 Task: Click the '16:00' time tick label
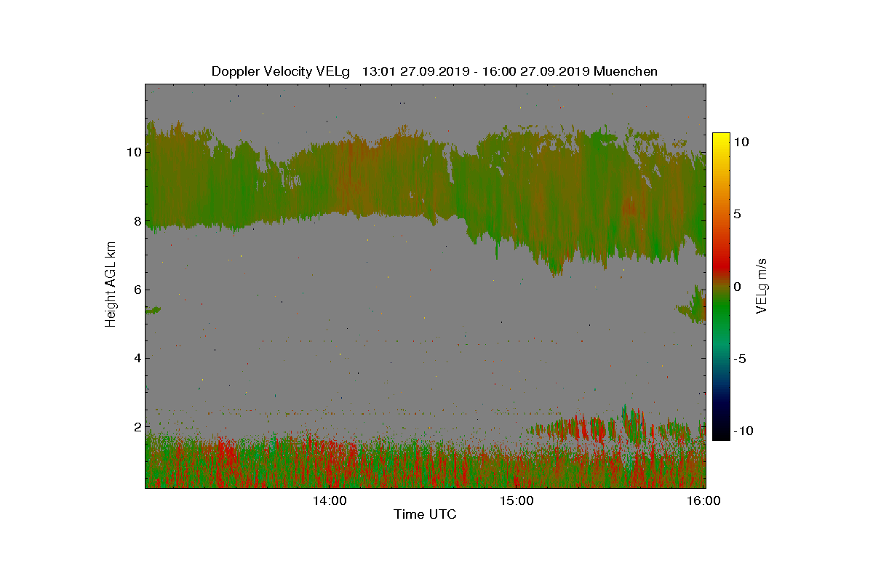pyautogui.click(x=703, y=501)
